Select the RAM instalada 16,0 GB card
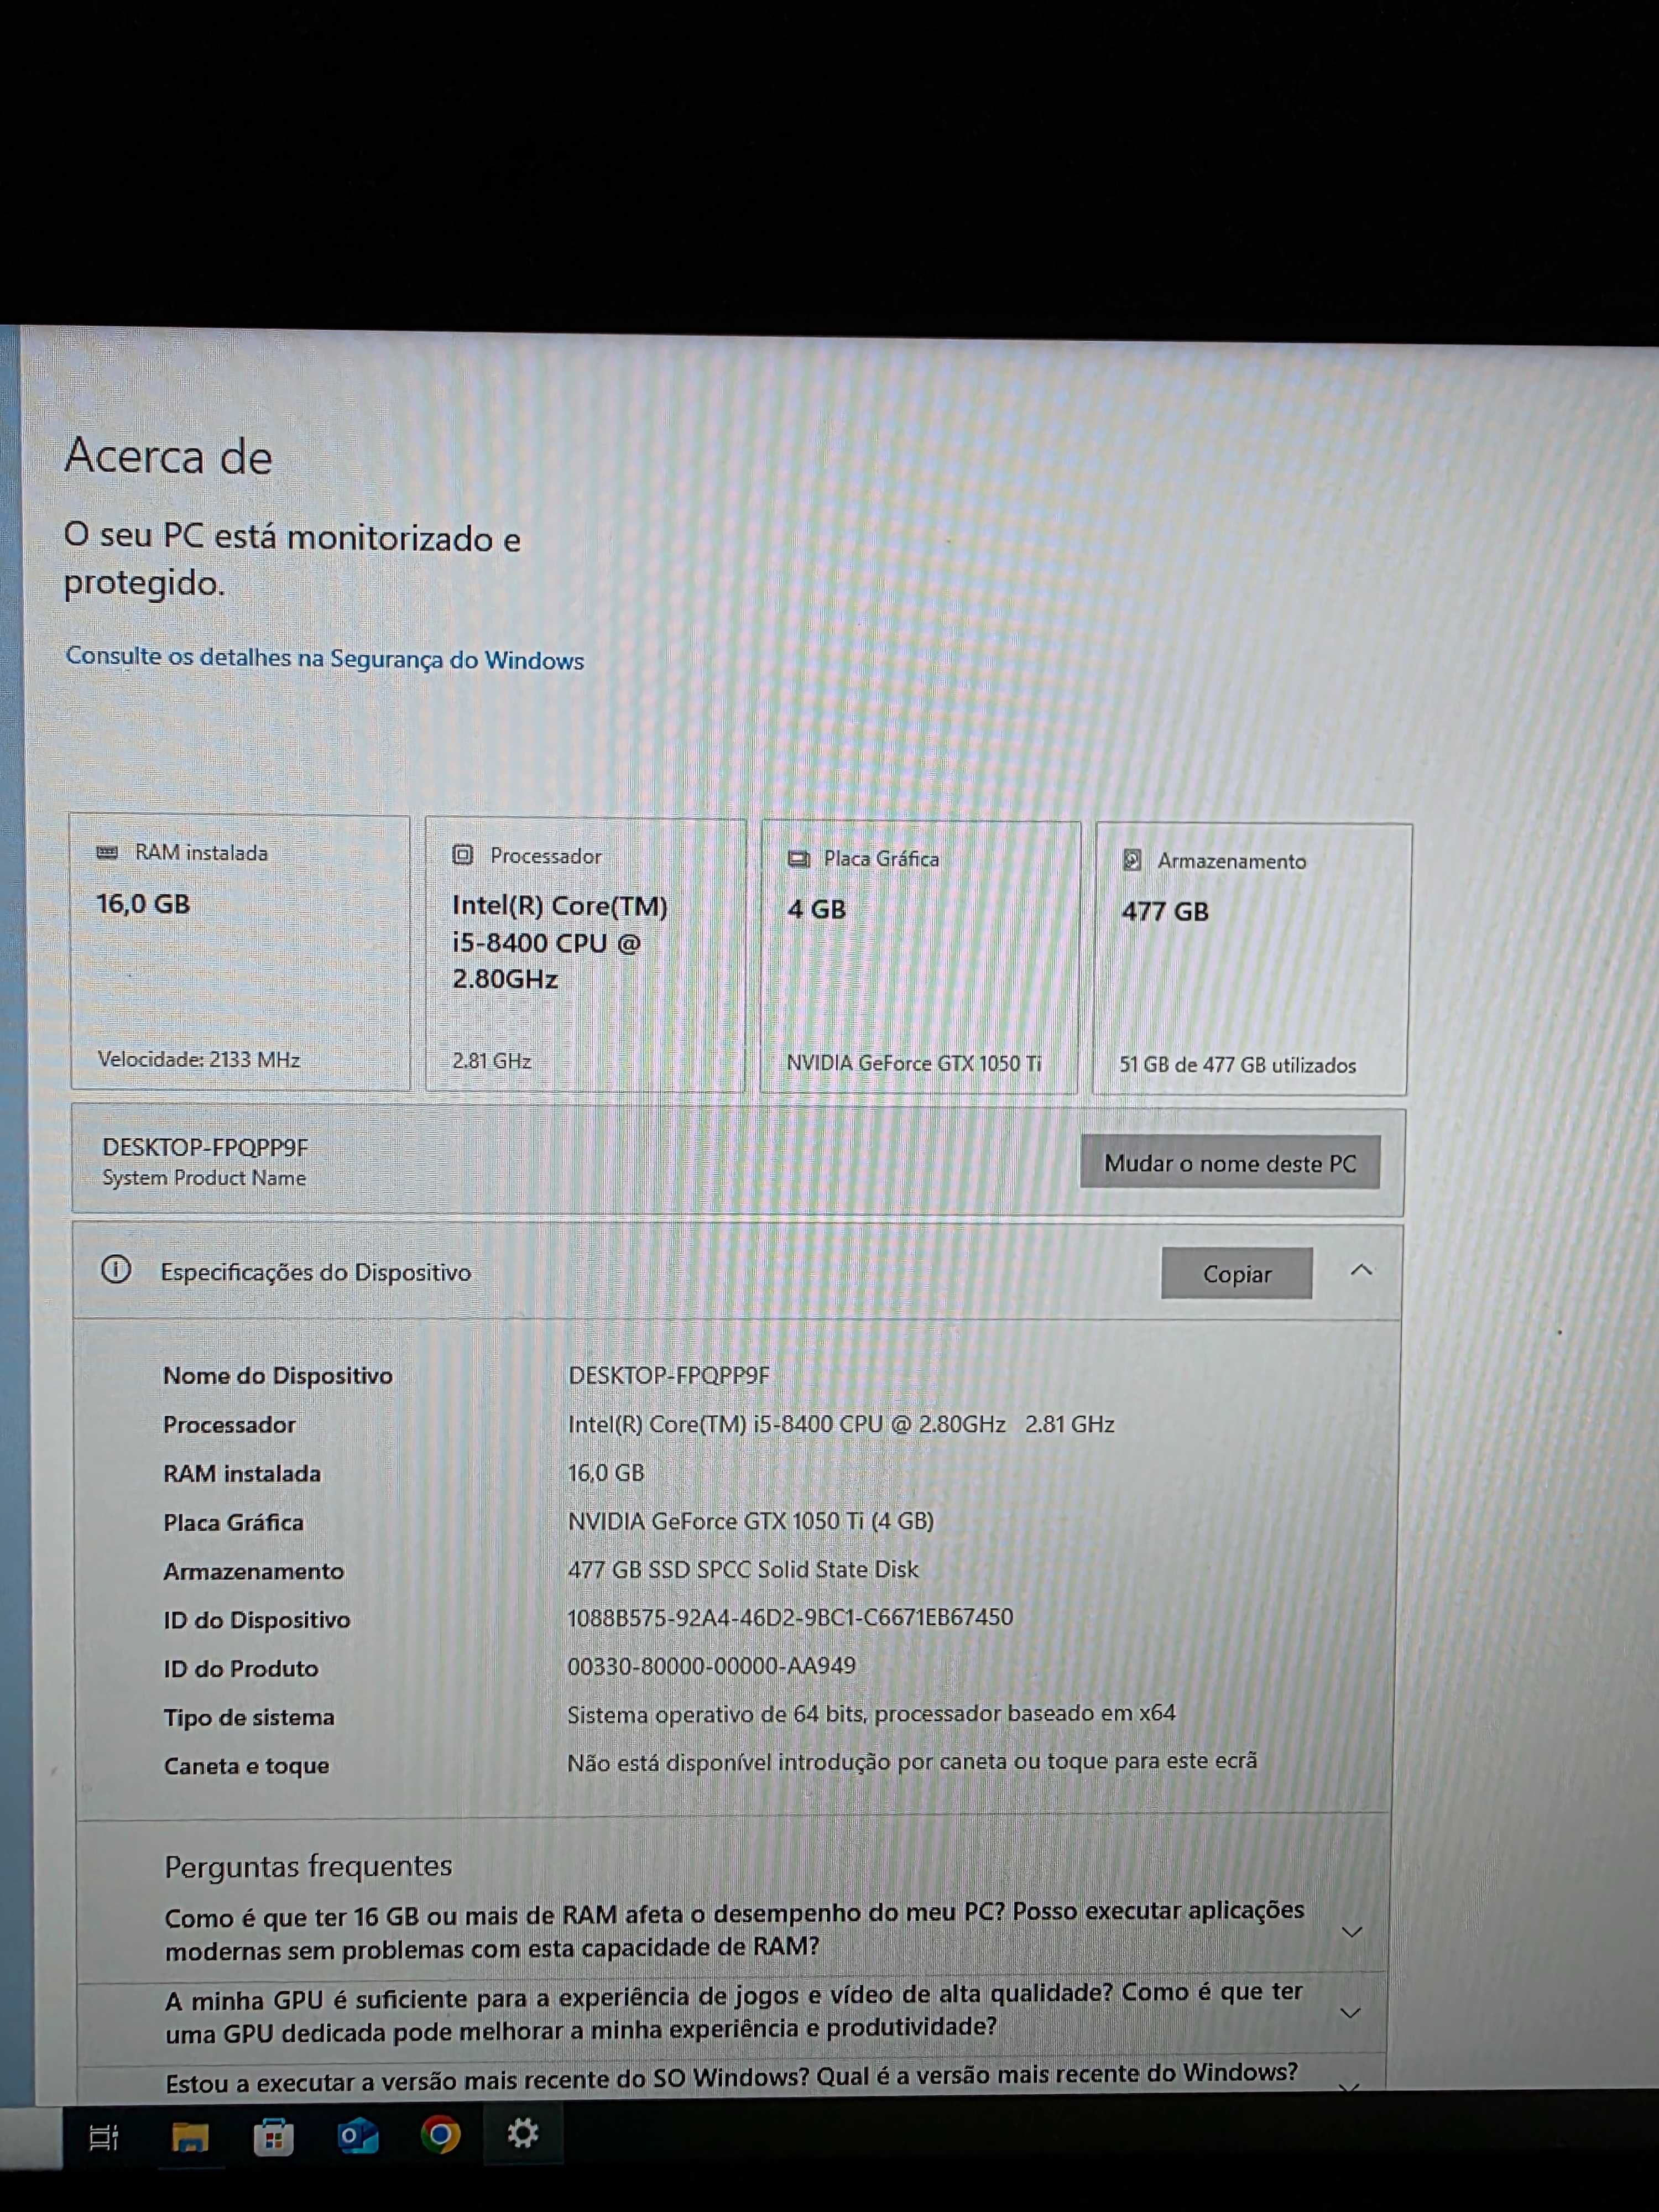1659x2212 pixels. click(240, 952)
